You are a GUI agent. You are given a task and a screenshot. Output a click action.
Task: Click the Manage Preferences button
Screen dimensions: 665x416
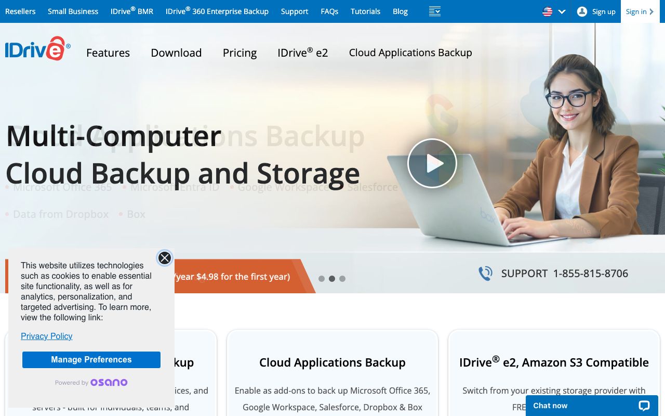[91, 360]
